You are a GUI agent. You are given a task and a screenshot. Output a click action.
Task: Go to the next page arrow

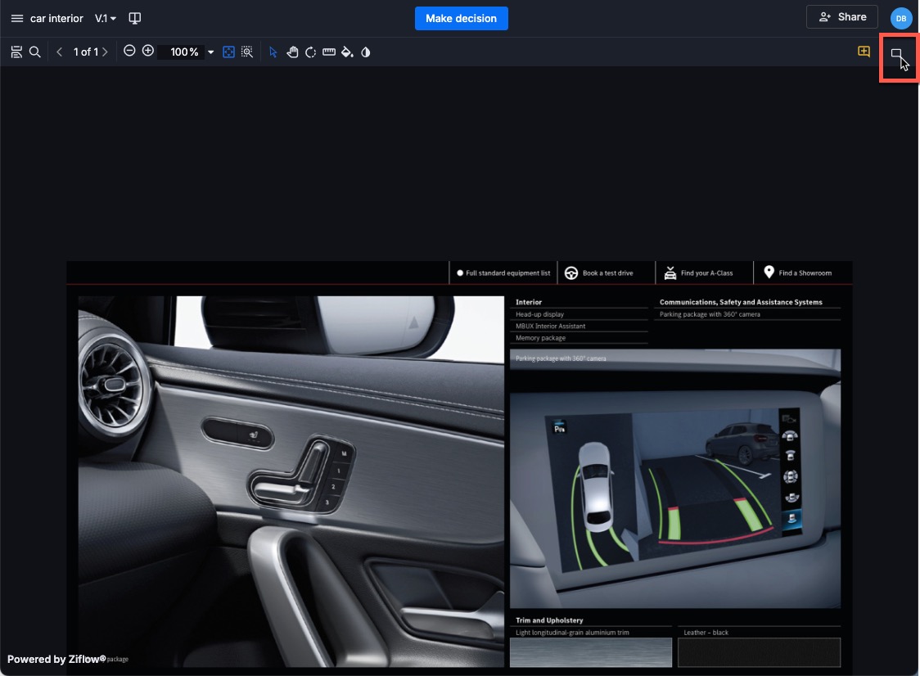pyautogui.click(x=105, y=52)
